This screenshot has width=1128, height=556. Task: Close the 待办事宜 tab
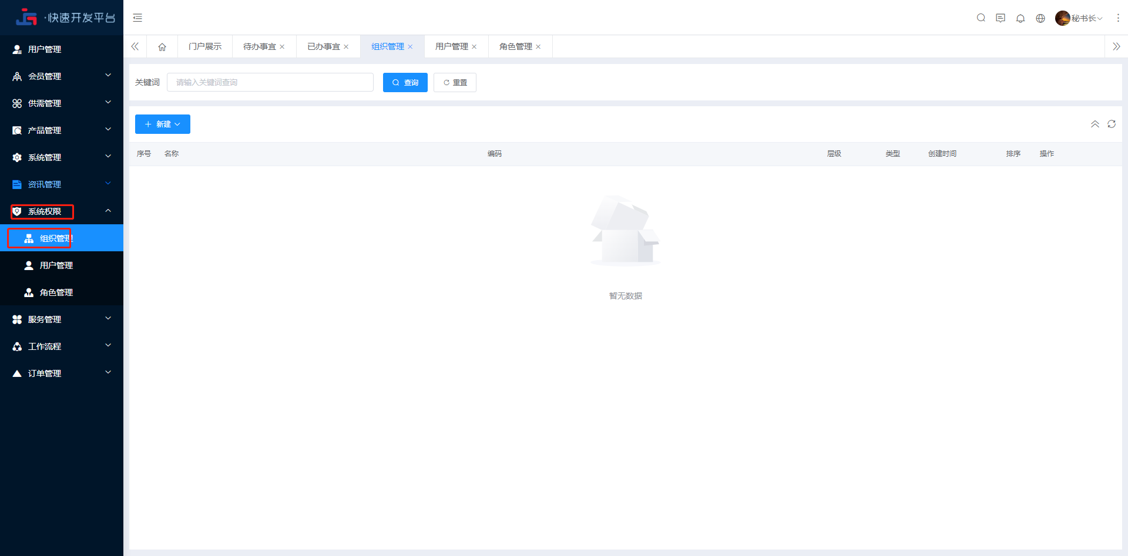[282, 47]
